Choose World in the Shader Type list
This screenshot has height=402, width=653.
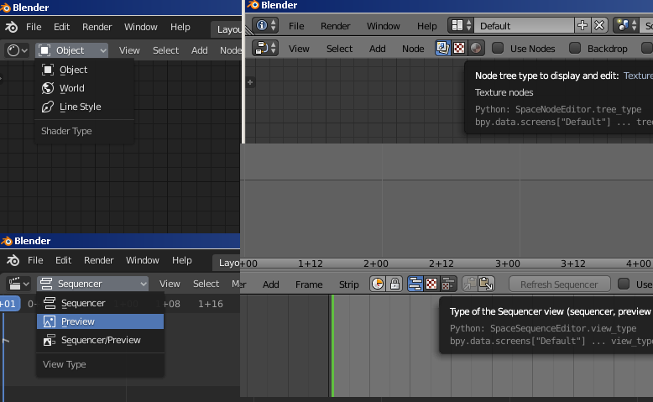(x=85, y=88)
